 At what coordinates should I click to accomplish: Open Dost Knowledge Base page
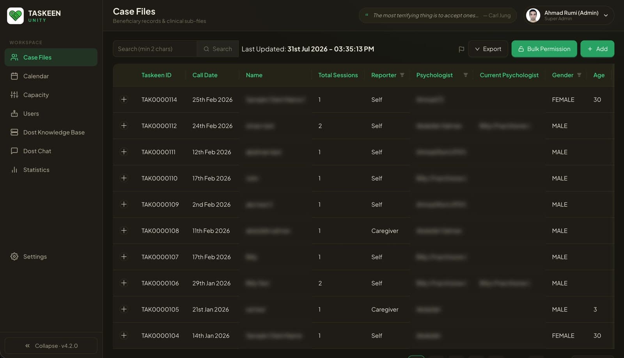[51, 132]
